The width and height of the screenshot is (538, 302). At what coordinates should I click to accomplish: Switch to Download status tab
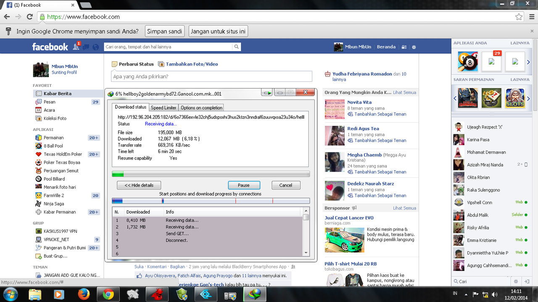(131, 107)
